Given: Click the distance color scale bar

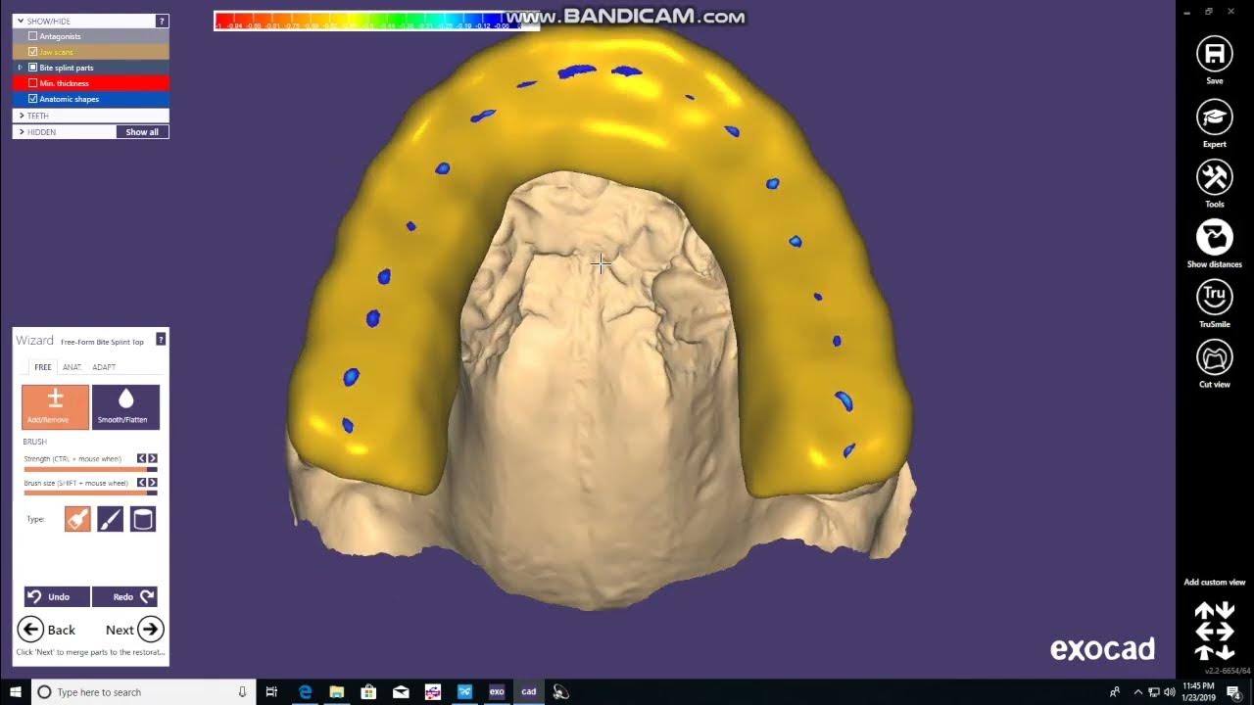Looking at the screenshot, I should (376, 21).
